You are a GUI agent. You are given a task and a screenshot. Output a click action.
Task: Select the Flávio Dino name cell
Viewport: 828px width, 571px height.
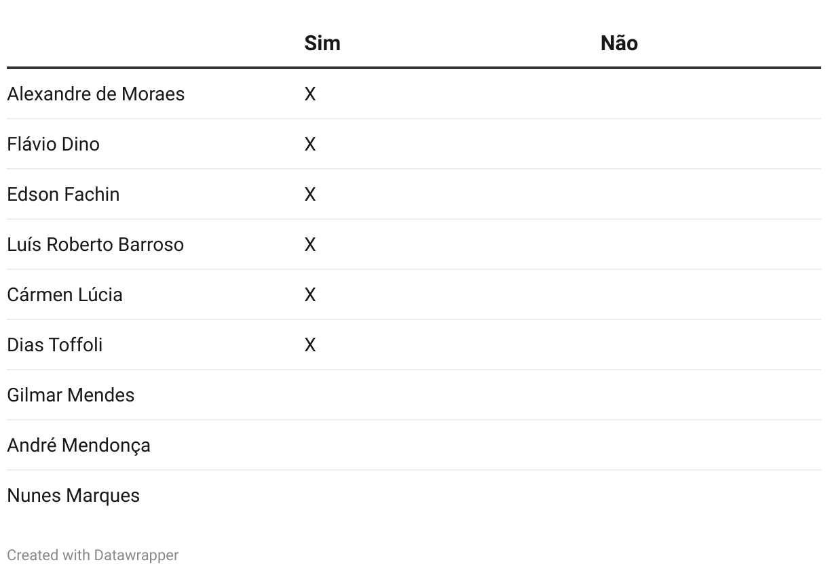click(53, 144)
